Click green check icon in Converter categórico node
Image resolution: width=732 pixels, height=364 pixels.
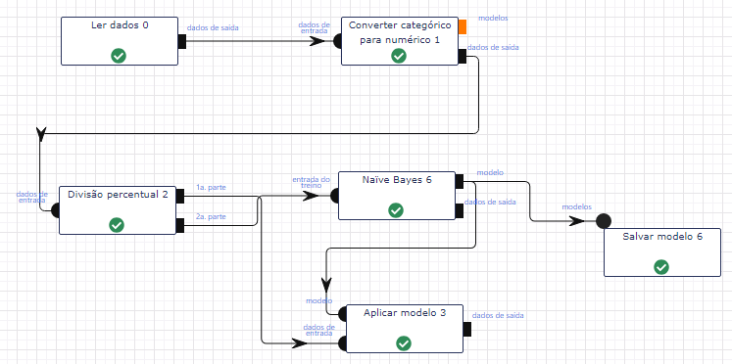[398, 56]
